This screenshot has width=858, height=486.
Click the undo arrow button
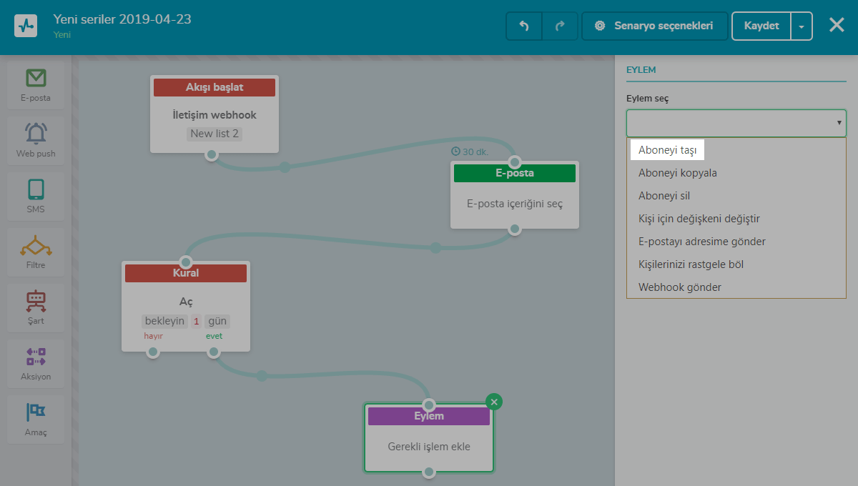[524, 26]
